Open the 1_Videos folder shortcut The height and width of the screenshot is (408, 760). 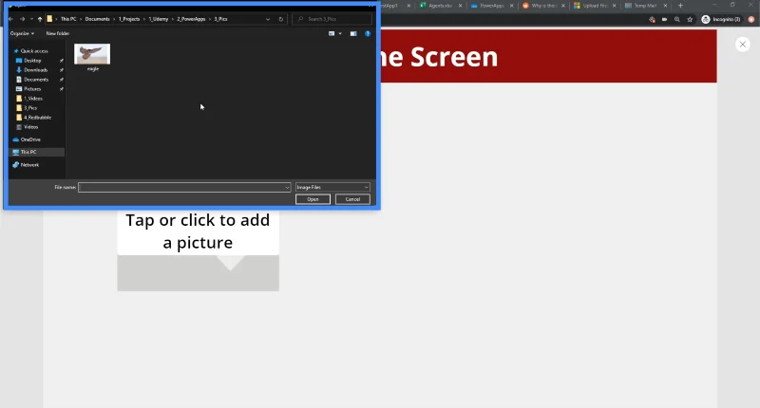tap(33, 99)
